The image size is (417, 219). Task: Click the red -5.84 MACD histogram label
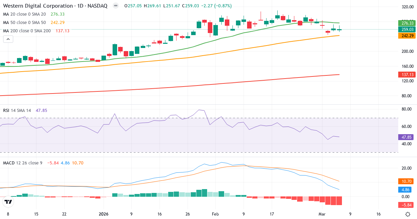[405, 205]
